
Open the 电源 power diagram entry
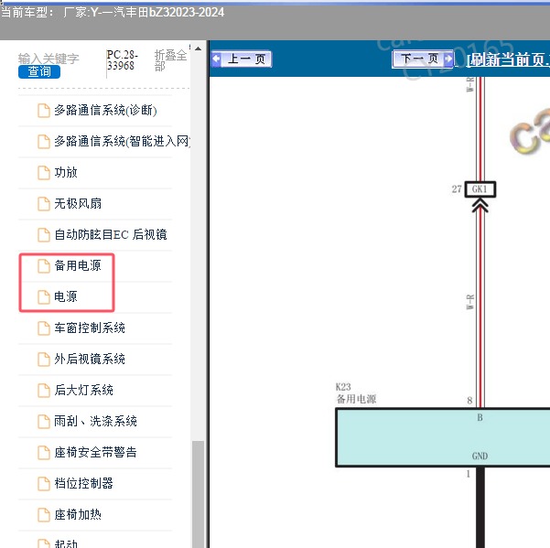[x=66, y=296]
